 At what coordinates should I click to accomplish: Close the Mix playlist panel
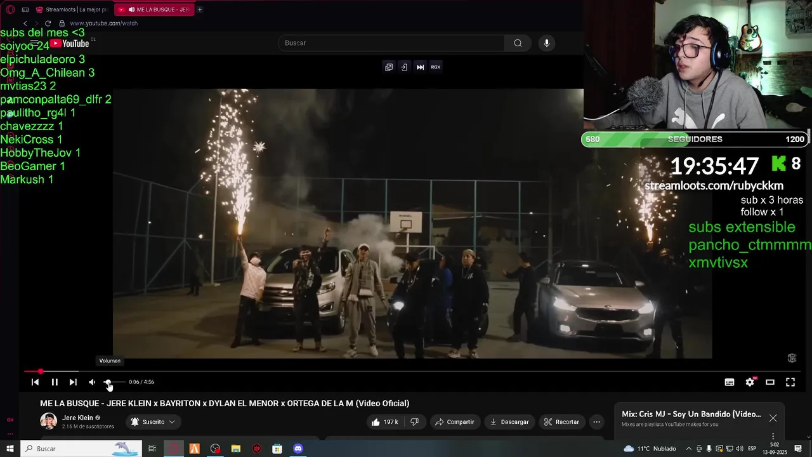click(773, 418)
